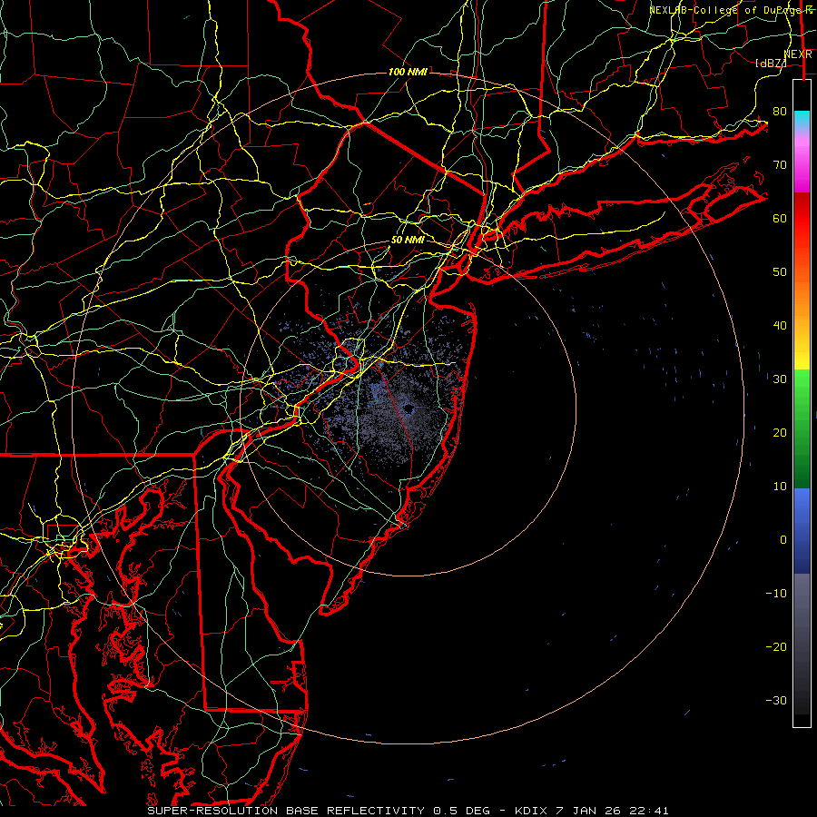The height and width of the screenshot is (817, 817).
Task: Click the 80 dBZ scale value
Action: point(780,112)
